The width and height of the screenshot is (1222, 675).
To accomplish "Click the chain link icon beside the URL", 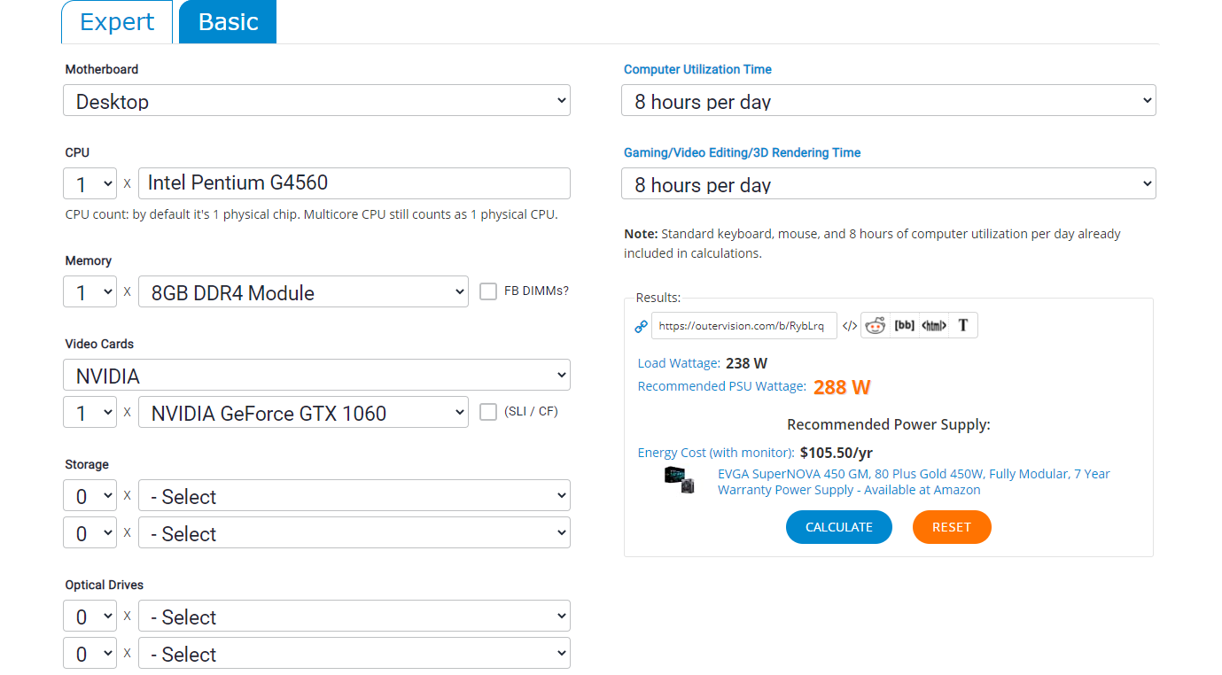I will [642, 326].
